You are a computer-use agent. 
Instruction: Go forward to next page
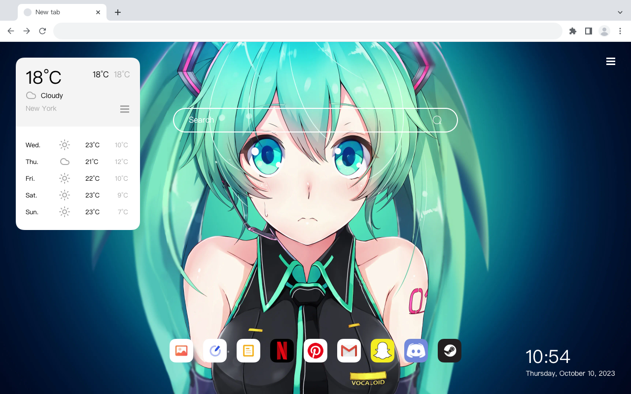point(27,31)
